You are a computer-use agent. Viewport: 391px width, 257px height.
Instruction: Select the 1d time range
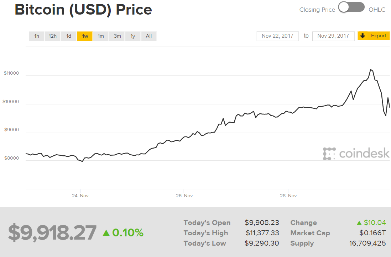tap(68, 36)
